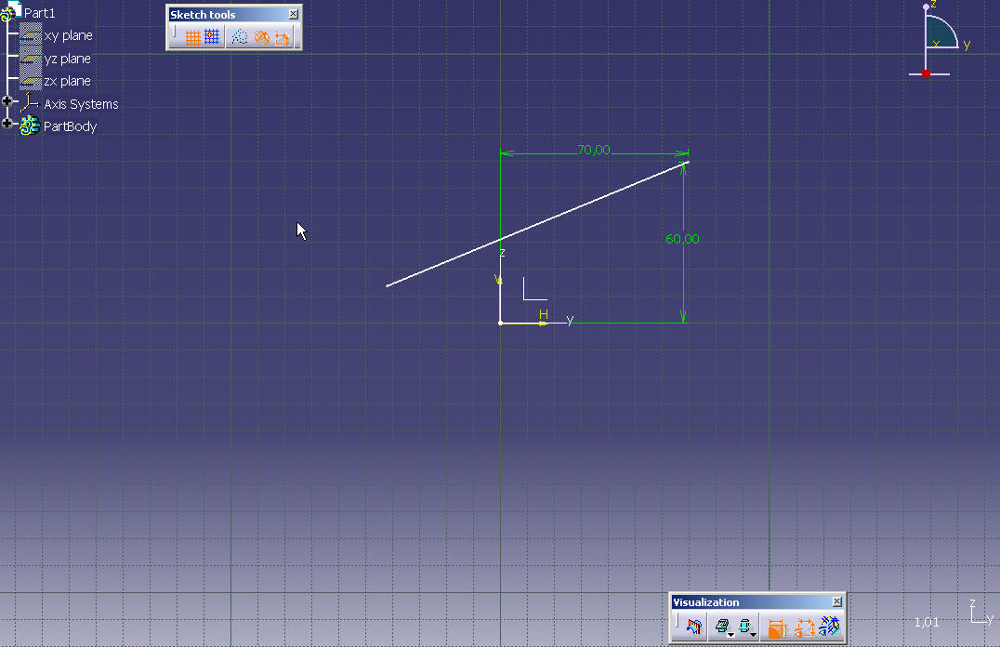Select xy plane in the tree

pyautogui.click(x=68, y=35)
